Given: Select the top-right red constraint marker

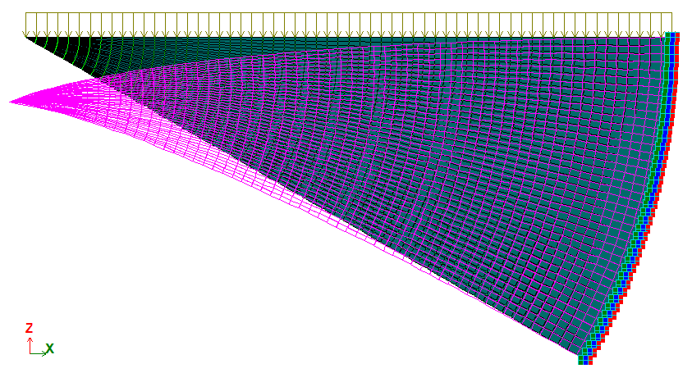Looking at the screenshot, I should point(678,36).
